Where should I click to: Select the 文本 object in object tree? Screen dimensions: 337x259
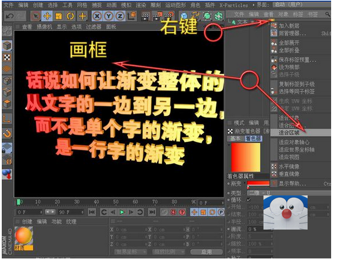(x=242, y=22)
